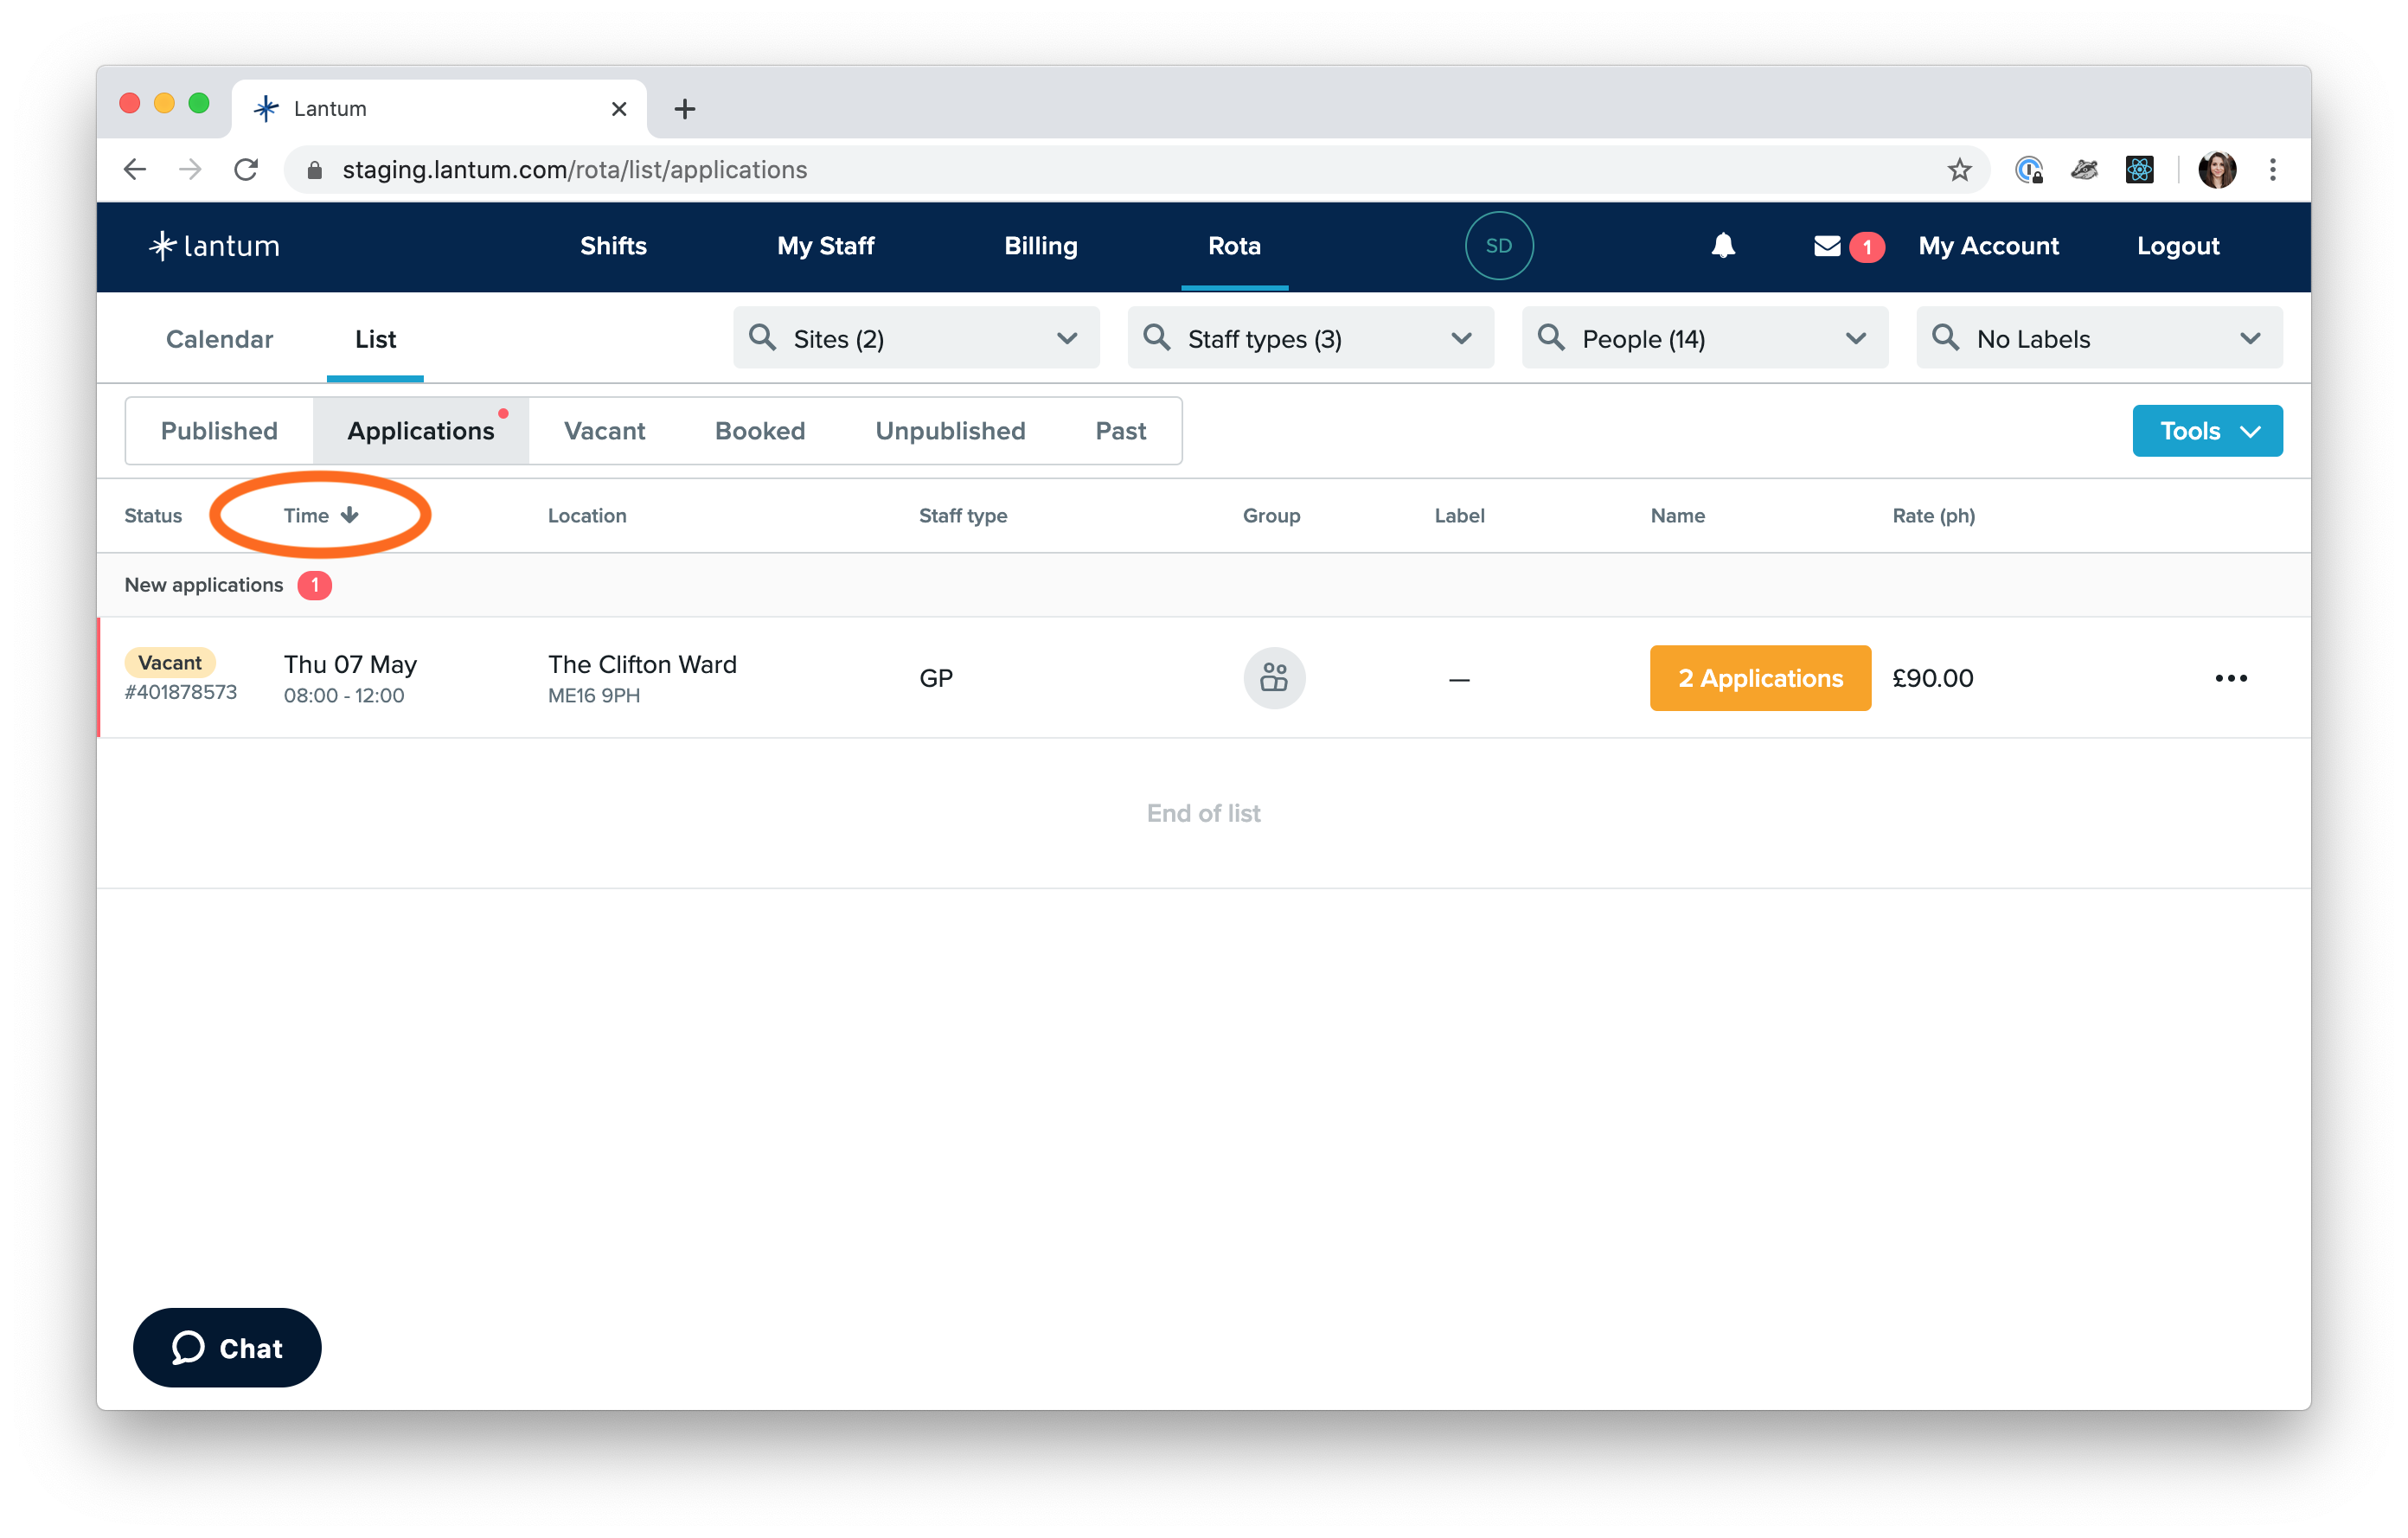Click the search icon in Sites filter
This screenshot has width=2408, height=1538.
pyautogui.click(x=762, y=337)
